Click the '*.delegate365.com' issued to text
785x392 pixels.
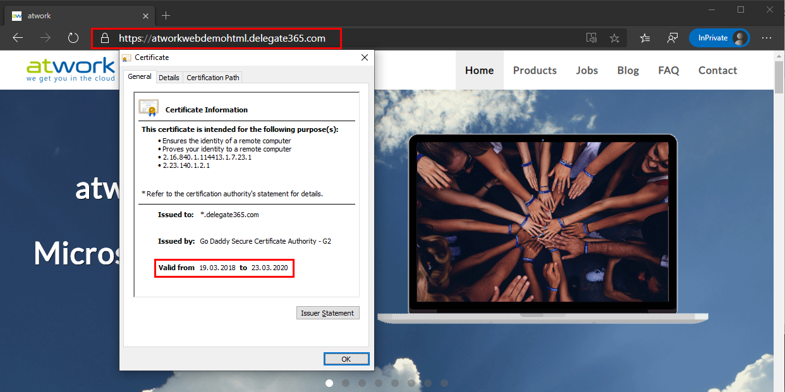click(x=229, y=215)
